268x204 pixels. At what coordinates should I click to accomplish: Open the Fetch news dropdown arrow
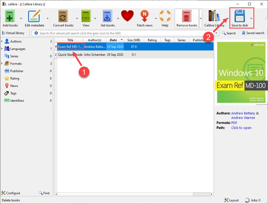pos(156,18)
